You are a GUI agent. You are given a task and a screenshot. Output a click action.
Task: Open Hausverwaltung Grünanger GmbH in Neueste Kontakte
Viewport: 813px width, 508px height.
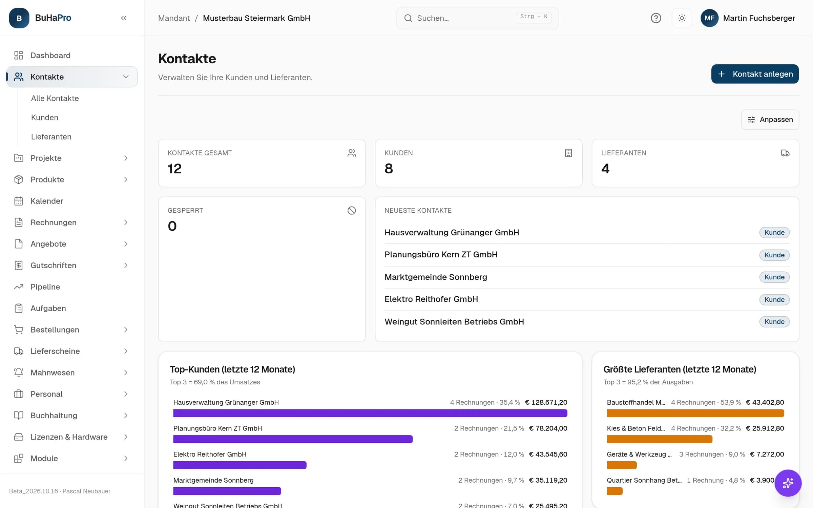(452, 233)
